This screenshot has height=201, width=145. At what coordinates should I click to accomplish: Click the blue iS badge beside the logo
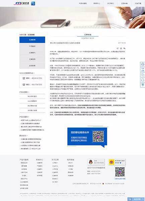[x=33, y=3]
